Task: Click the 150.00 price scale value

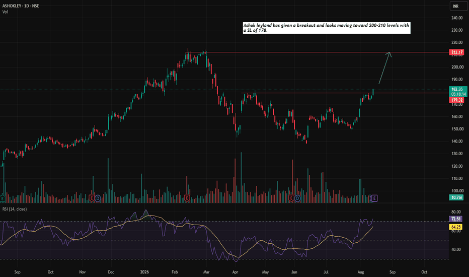Action: 457,129
